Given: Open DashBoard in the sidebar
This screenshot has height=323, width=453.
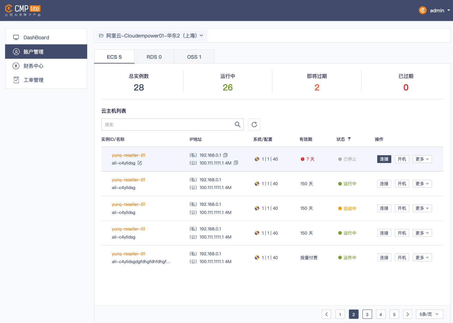Looking at the screenshot, I should tap(46, 37).
